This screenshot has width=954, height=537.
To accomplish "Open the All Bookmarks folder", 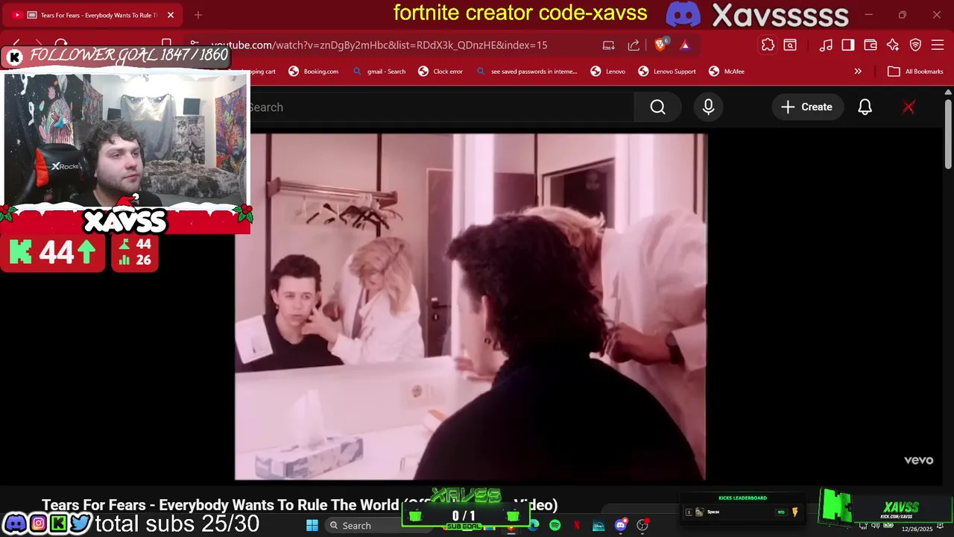I will 915,72.
